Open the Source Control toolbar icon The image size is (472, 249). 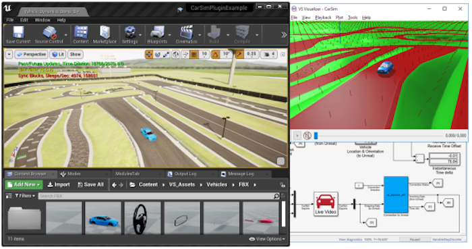pyautogui.click(x=49, y=35)
